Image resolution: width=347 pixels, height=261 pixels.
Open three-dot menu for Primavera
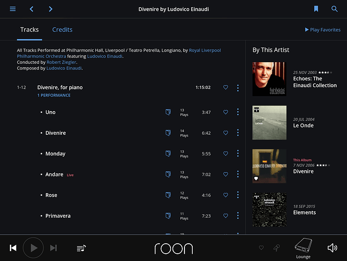coord(238,216)
